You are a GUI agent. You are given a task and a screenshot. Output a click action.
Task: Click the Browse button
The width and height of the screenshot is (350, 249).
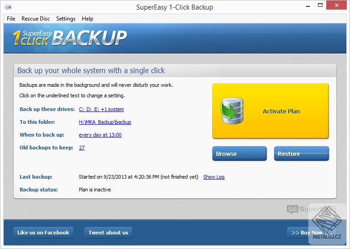click(x=239, y=154)
